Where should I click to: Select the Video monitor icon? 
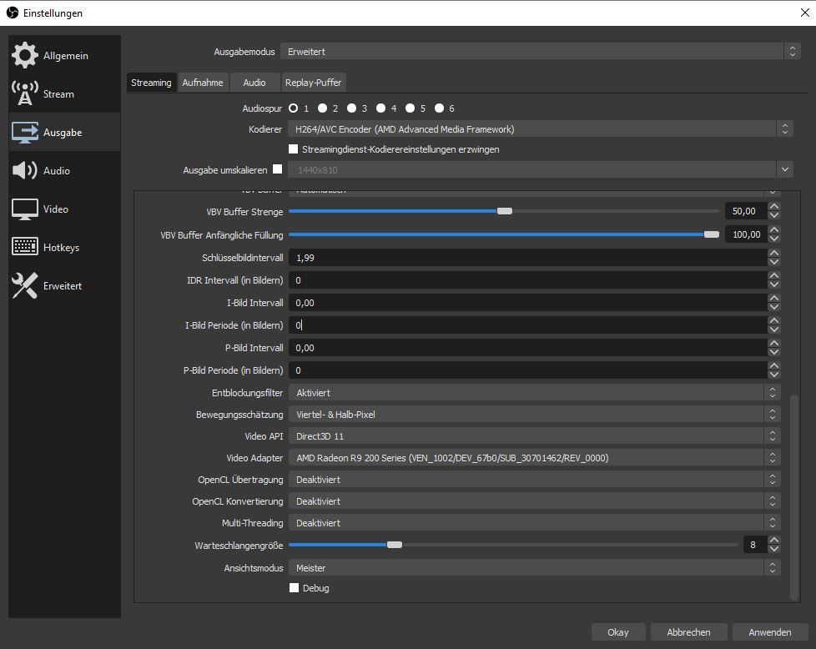pyautogui.click(x=25, y=209)
